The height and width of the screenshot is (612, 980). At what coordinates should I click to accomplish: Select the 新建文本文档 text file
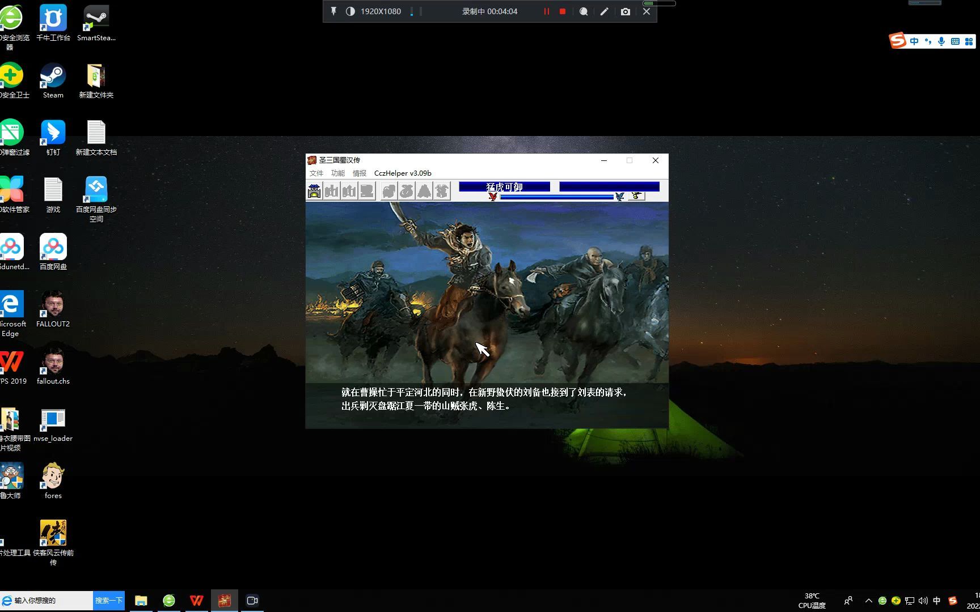pyautogui.click(x=96, y=138)
